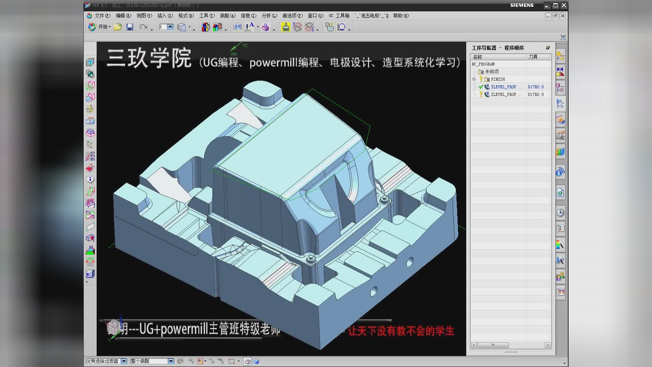Open the 装配(A) menu
The height and width of the screenshot is (367, 652).
click(x=227, y=16)
